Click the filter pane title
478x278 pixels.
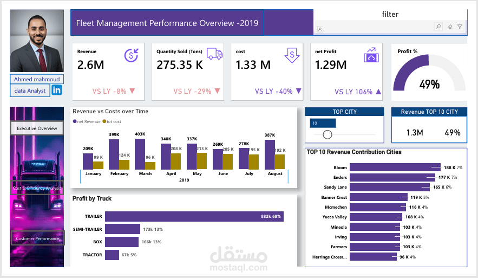(x=390, y=14)
